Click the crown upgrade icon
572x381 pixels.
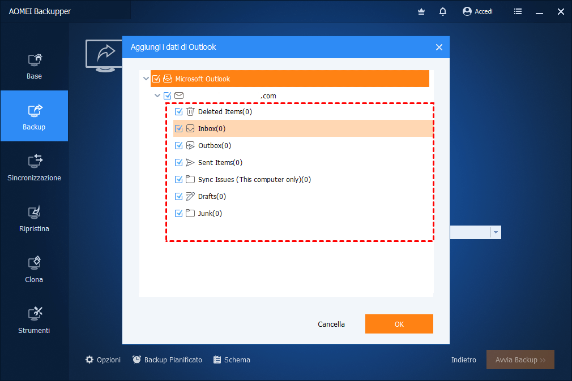point(421,12)
